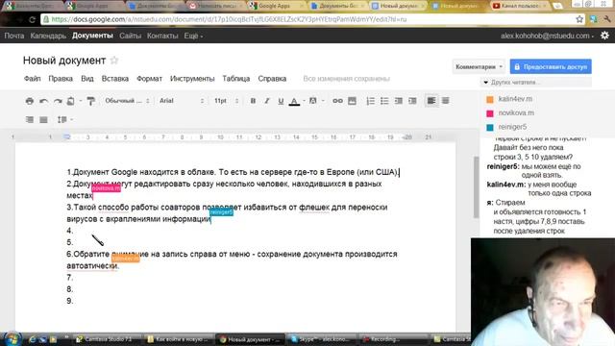Open Сайты link in top bar

click(x=131, y=36)
